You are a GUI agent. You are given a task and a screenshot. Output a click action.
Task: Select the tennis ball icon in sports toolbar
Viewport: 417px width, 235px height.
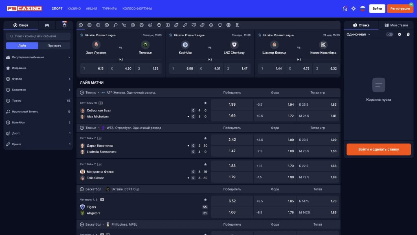(98, 25)
